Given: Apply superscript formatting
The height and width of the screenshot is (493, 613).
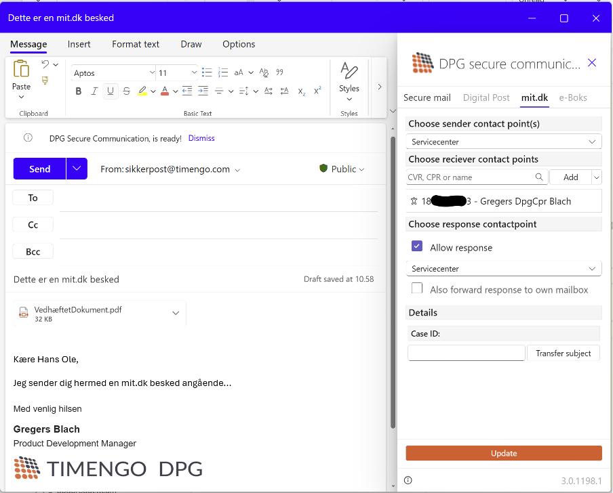Looking at the screenshot, I should coord(317,91).
